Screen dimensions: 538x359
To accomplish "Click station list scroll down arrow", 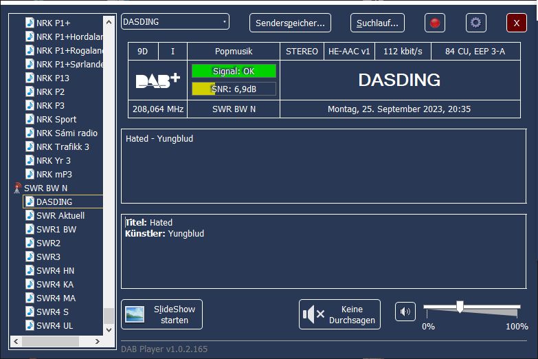I will [109, 330].
